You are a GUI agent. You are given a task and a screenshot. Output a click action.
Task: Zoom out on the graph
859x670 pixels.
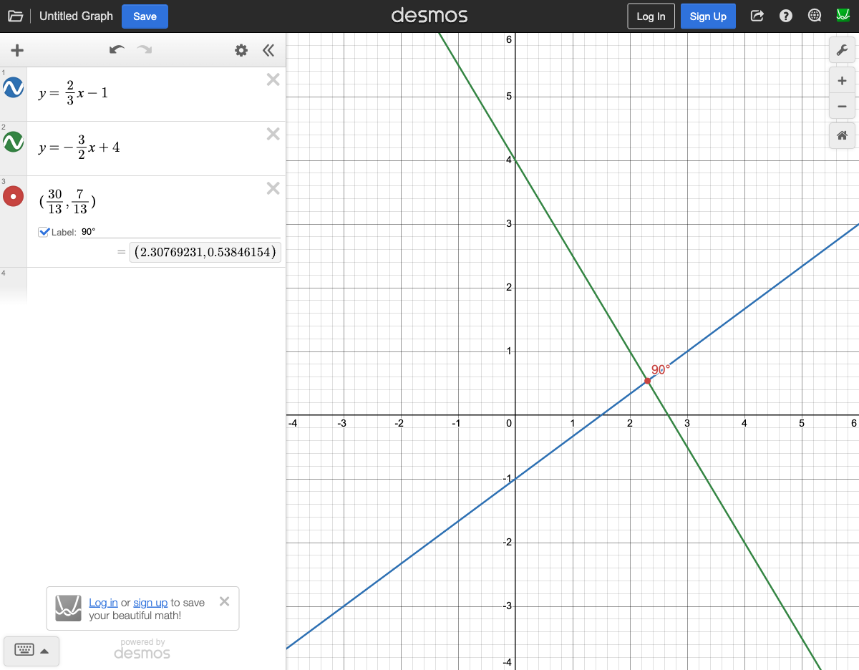pos(843,107)
